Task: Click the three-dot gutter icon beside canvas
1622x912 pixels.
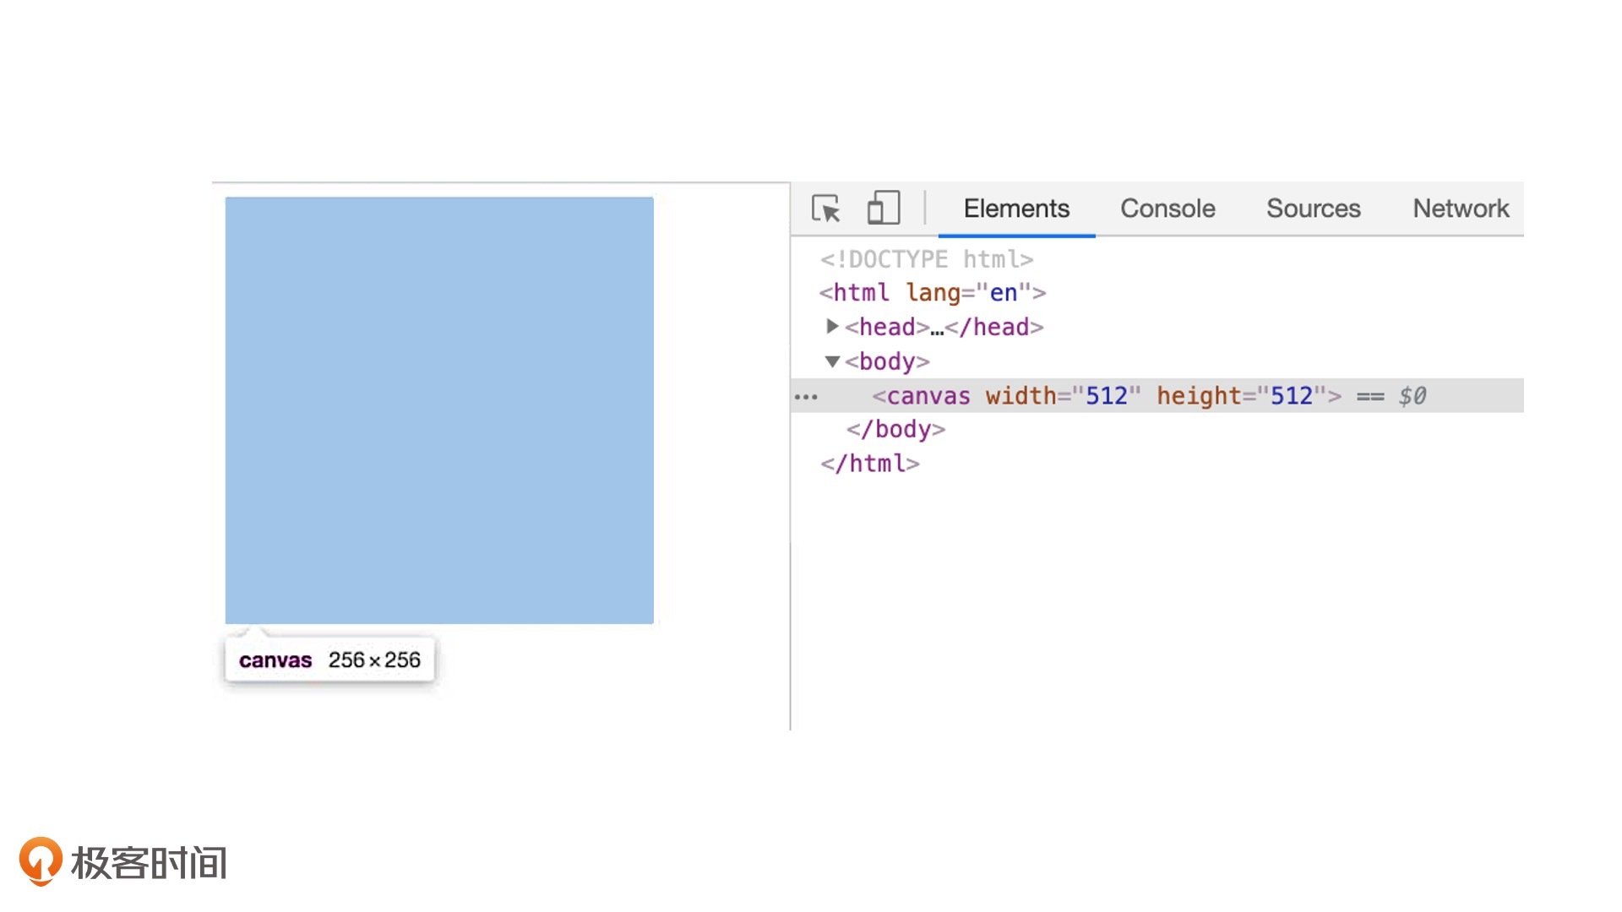Action: coord(806,396)
